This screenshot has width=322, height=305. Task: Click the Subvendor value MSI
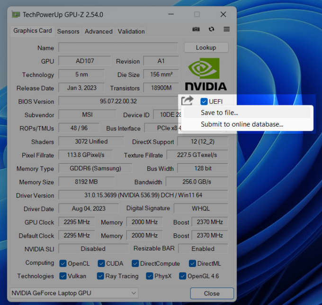[87, 115]
